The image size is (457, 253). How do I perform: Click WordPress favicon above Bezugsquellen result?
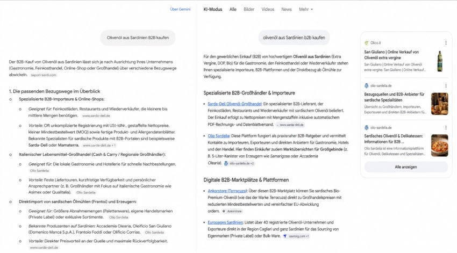(366, 85)
